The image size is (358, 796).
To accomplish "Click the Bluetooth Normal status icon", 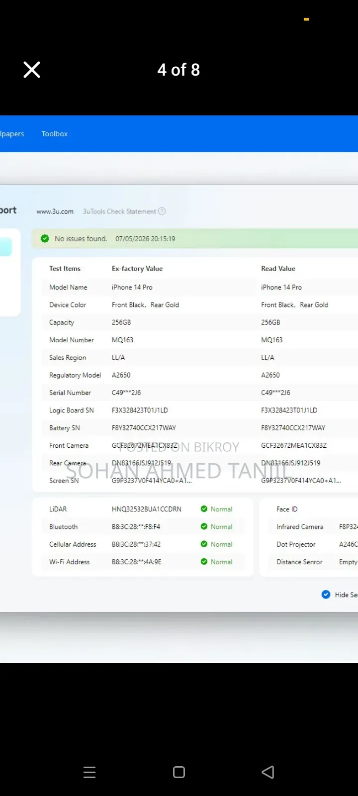I will pos(204,526).
